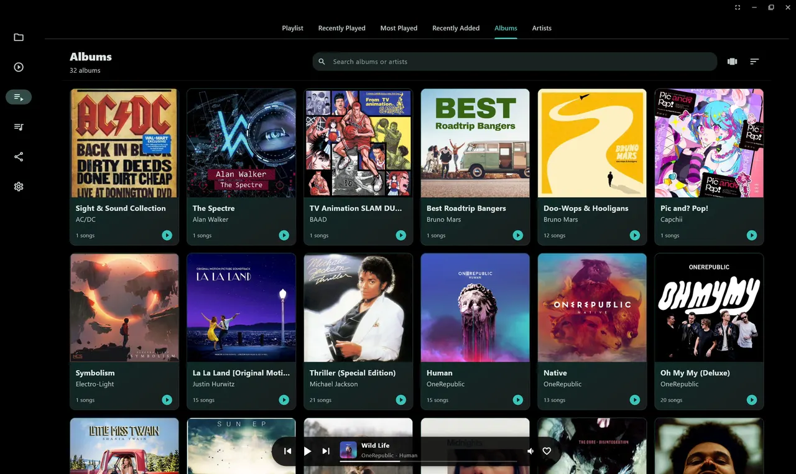Viewport: 796px width, 474px height.
Task: Play the Human album
Action: pos(517,400)
